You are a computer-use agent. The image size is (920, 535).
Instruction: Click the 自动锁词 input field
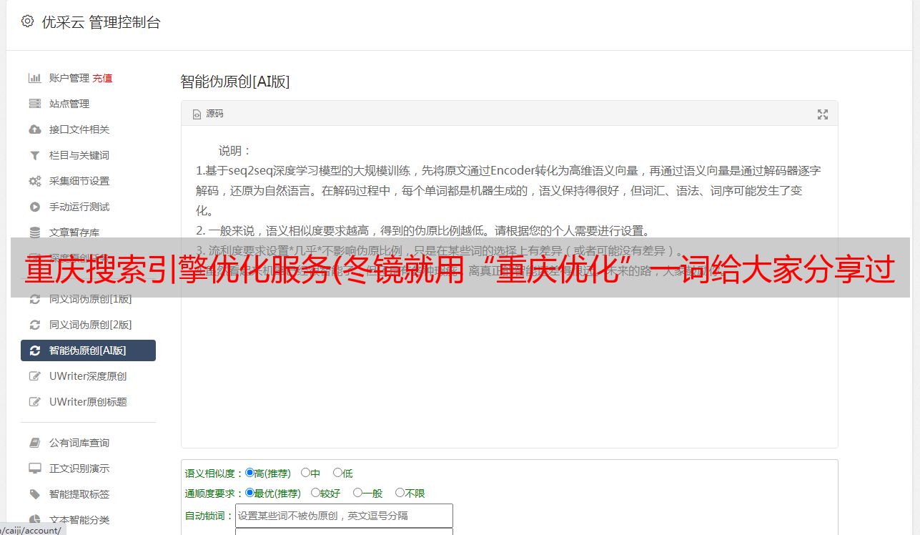point(344,516)
